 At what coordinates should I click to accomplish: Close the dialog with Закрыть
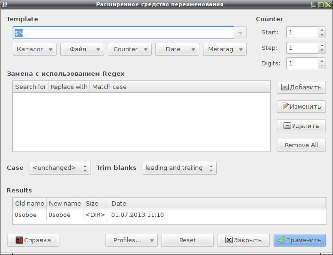point(244,240)
